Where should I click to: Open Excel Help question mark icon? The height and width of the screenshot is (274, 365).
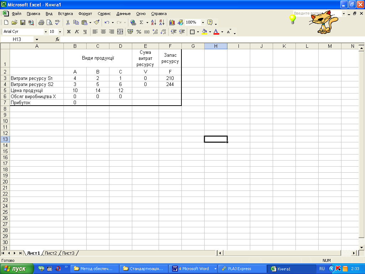coord(210,22)
